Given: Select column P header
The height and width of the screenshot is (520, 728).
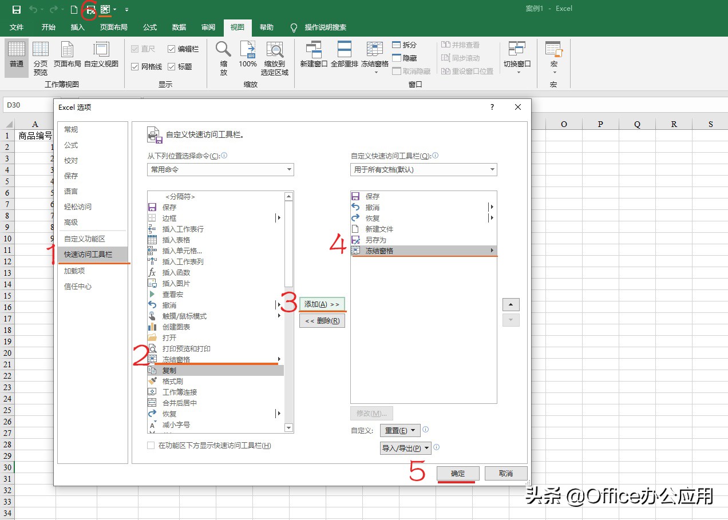Looking at the screenshot, I should (600, 124).
